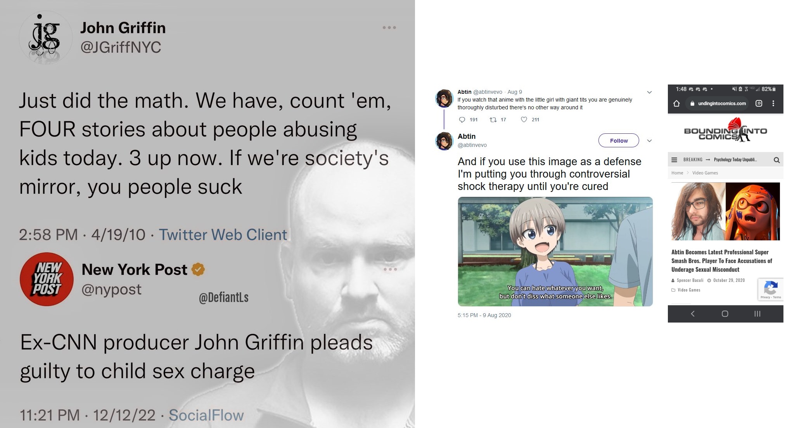Follow the Abtin account
The image size is (785, 428).
coord(619,140)
